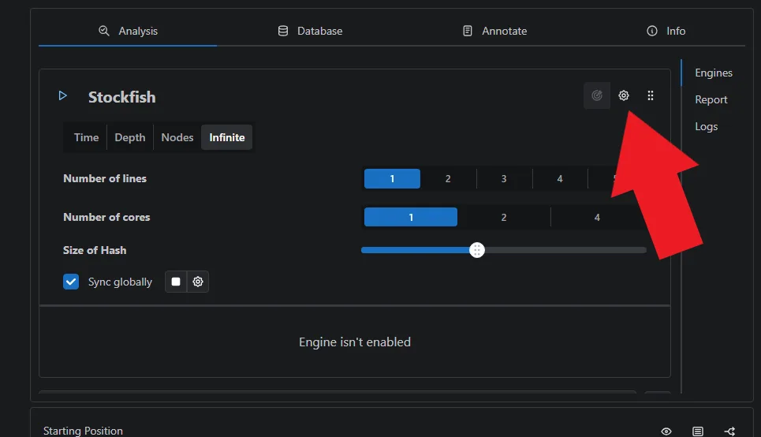
Task: Click the branch arrow icon by Starting Position
Action: coord(729,431)
